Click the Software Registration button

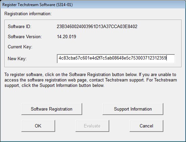point(52,109)
